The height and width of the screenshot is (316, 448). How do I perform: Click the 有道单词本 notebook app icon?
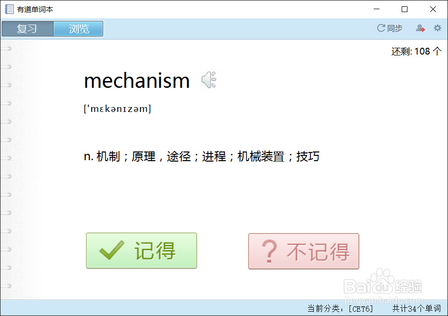9,9
